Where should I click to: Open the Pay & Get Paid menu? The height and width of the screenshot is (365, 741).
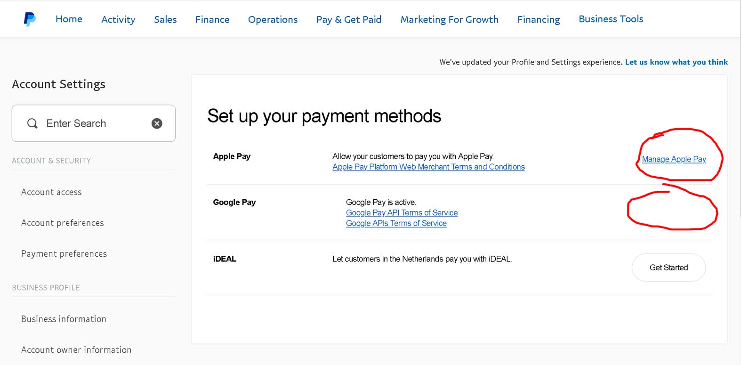[349, 19]
